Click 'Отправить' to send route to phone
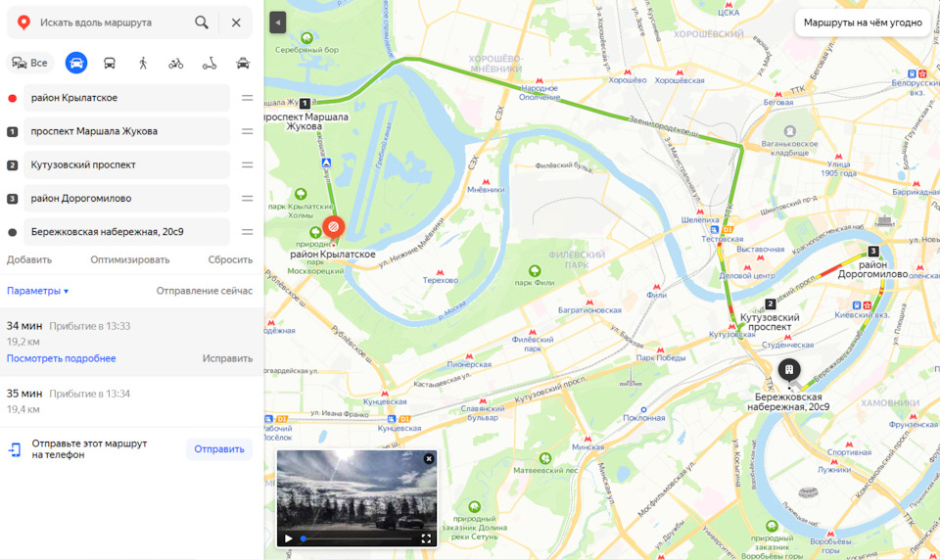 tap(218, 449)
